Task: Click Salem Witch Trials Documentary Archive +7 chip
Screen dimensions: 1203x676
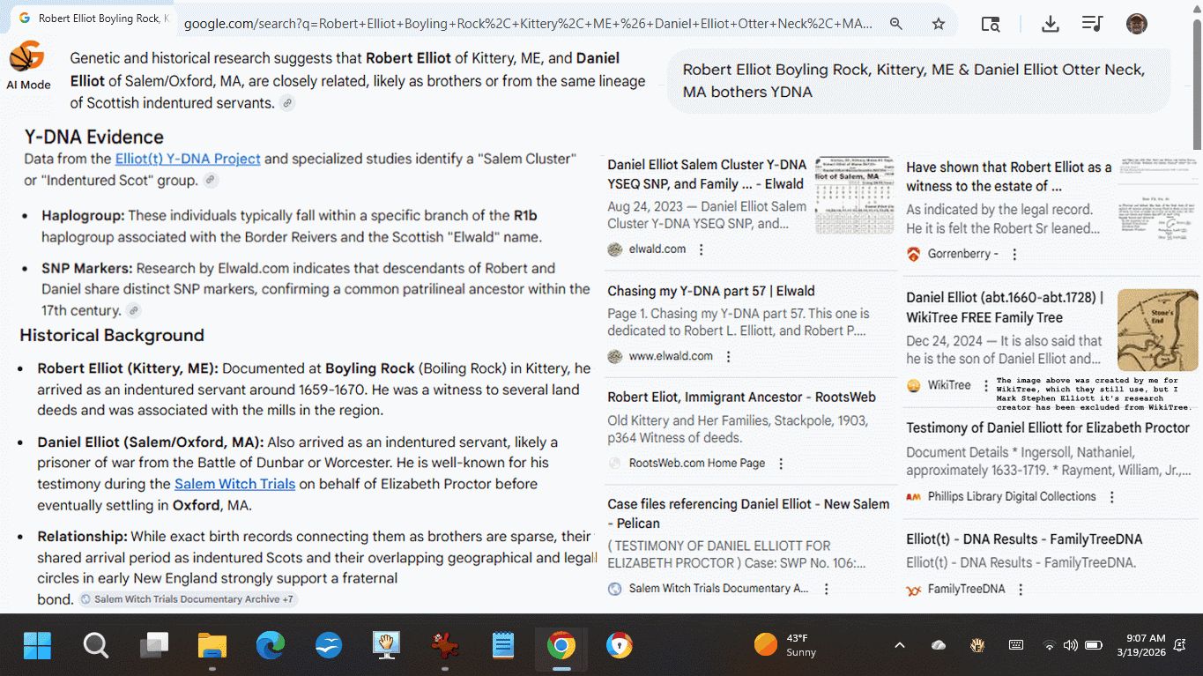Action: click(188, 599)
